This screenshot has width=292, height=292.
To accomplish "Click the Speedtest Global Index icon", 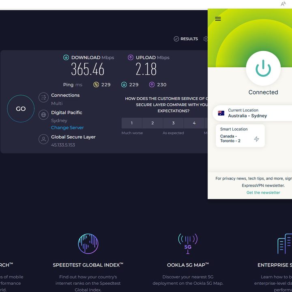I will tap(88, 244).
